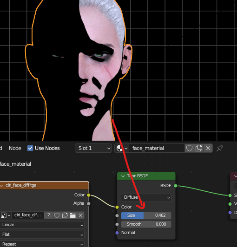The height and width of the screenshot is (247, 237).
Task: Open an image with the folder icon
Action: pyautogui.click(x=72, y=215)
